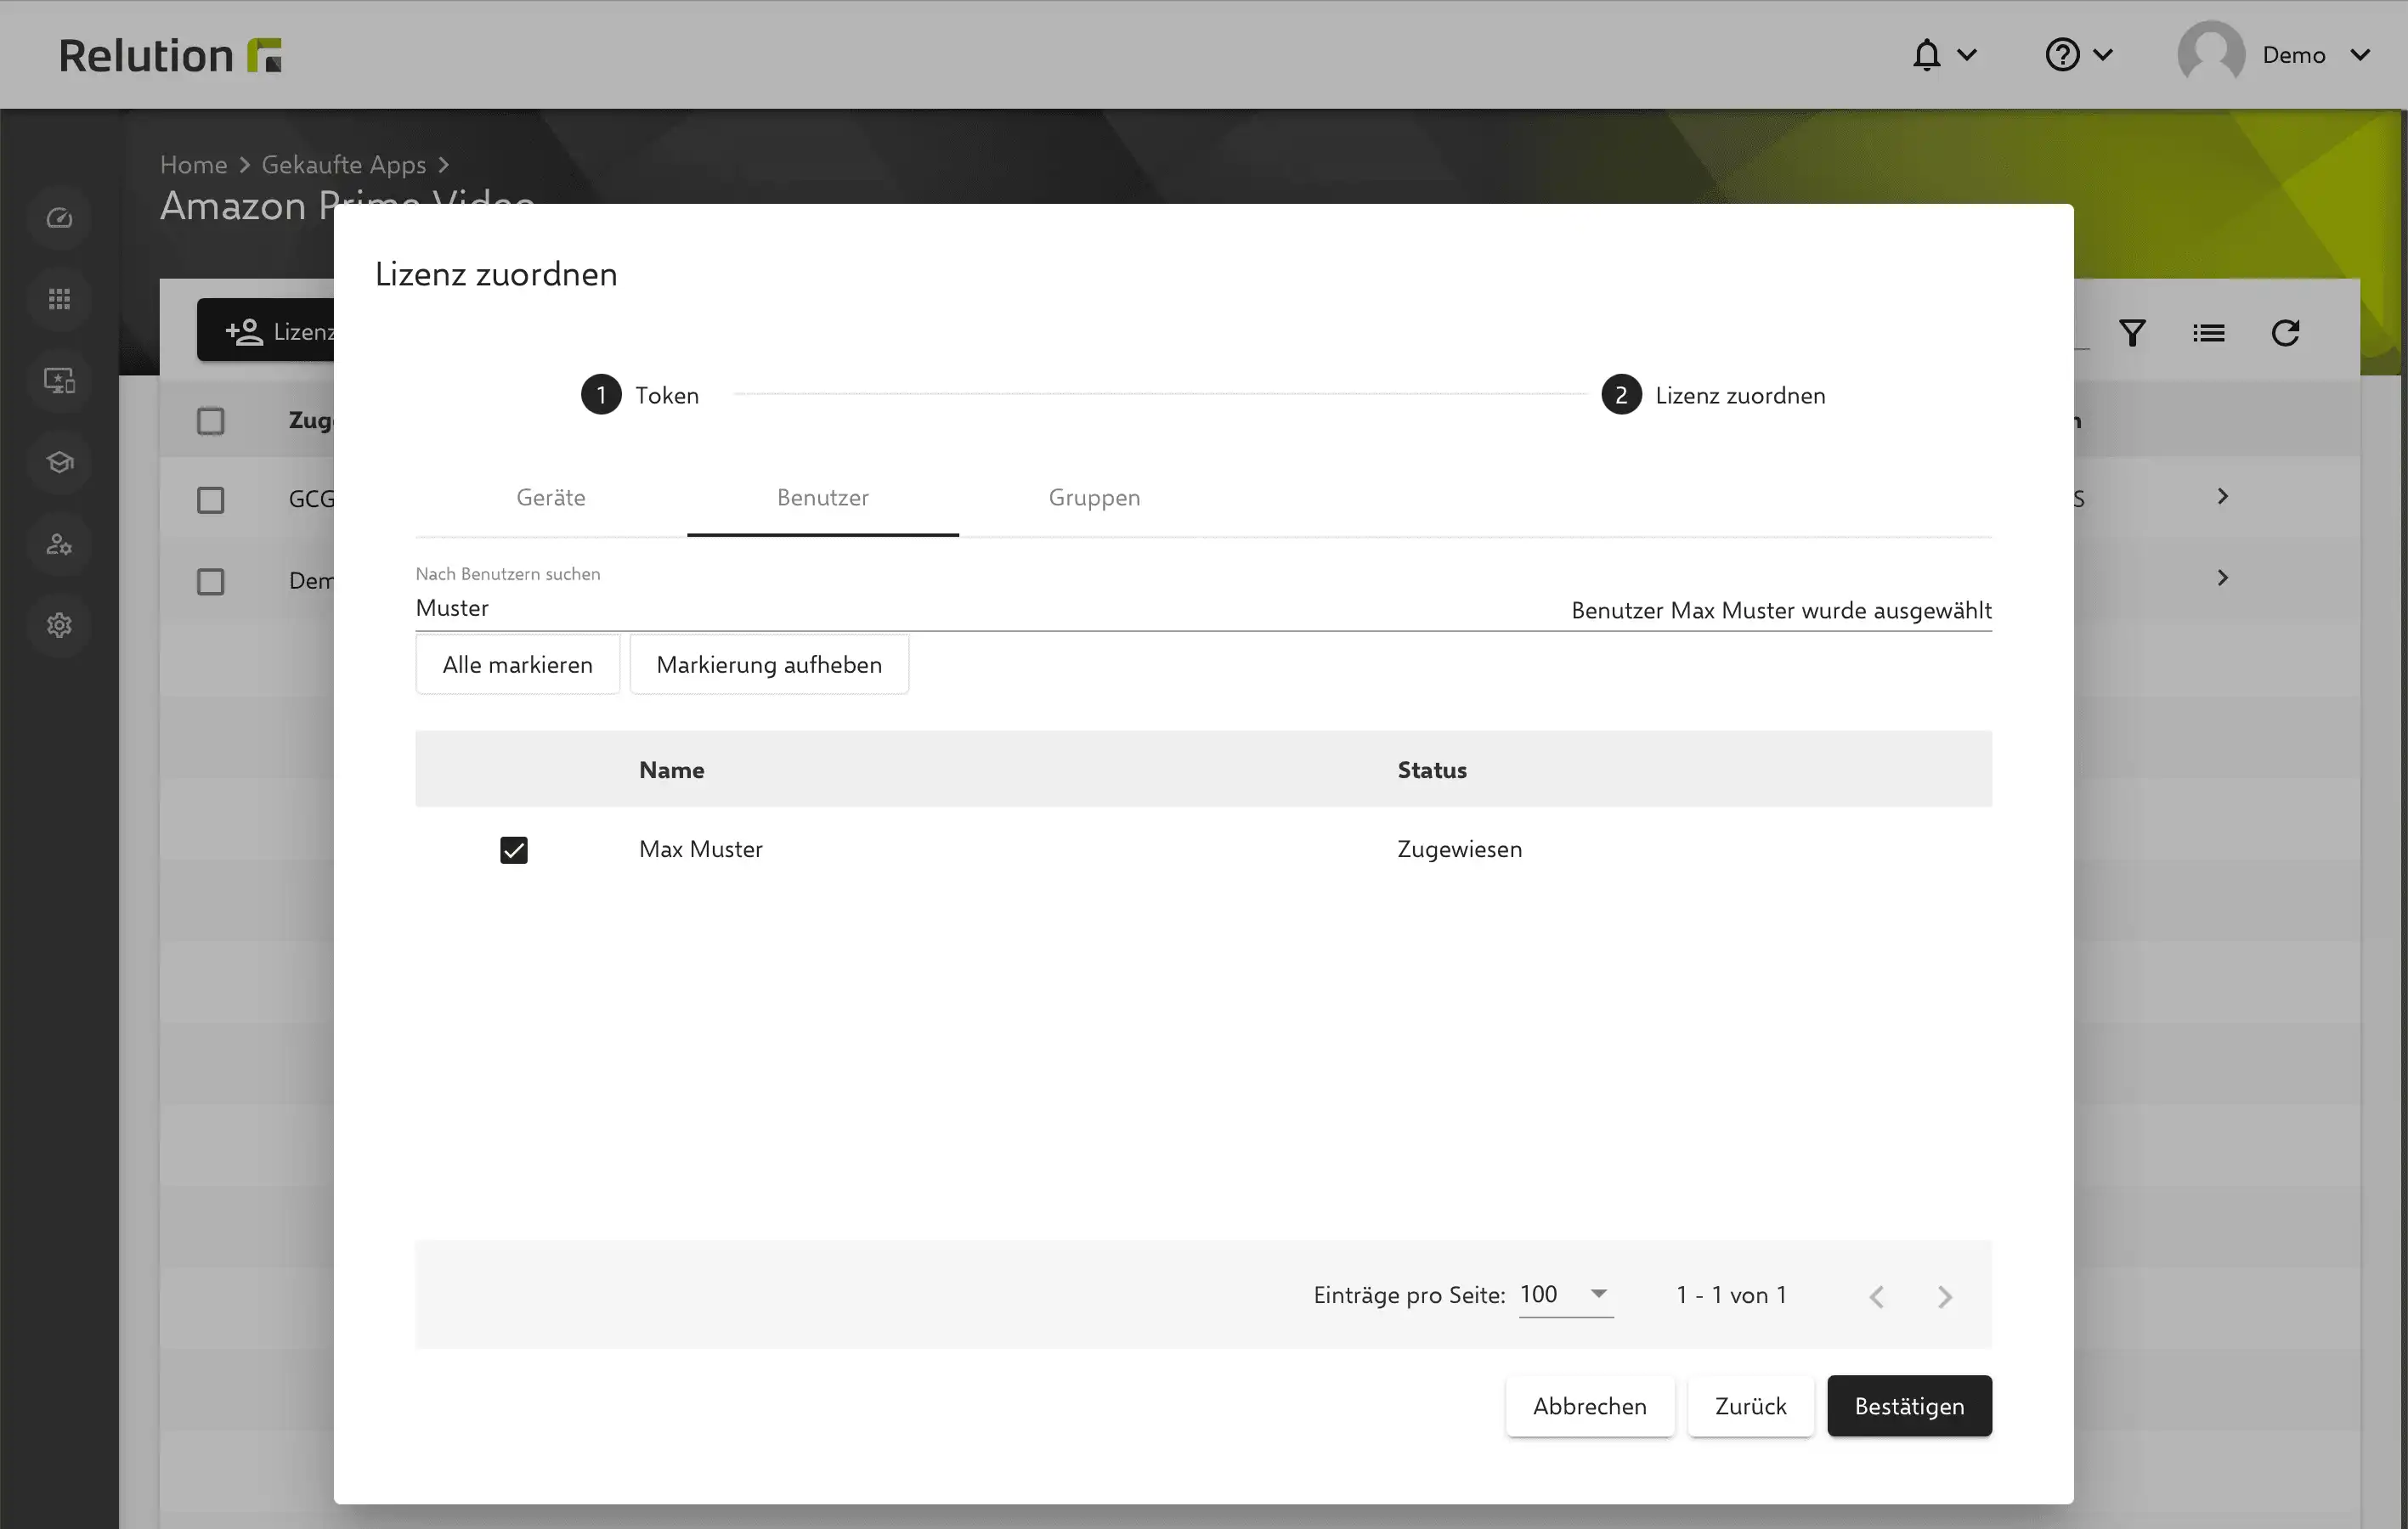Open the list view columns icon
2408x1529 pixels.
(2208, 333)
